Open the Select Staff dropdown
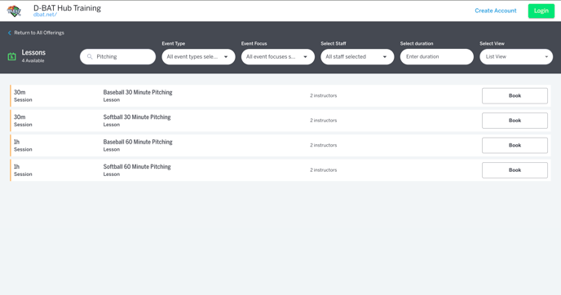The image size is (561, 295). click(357, 56)
